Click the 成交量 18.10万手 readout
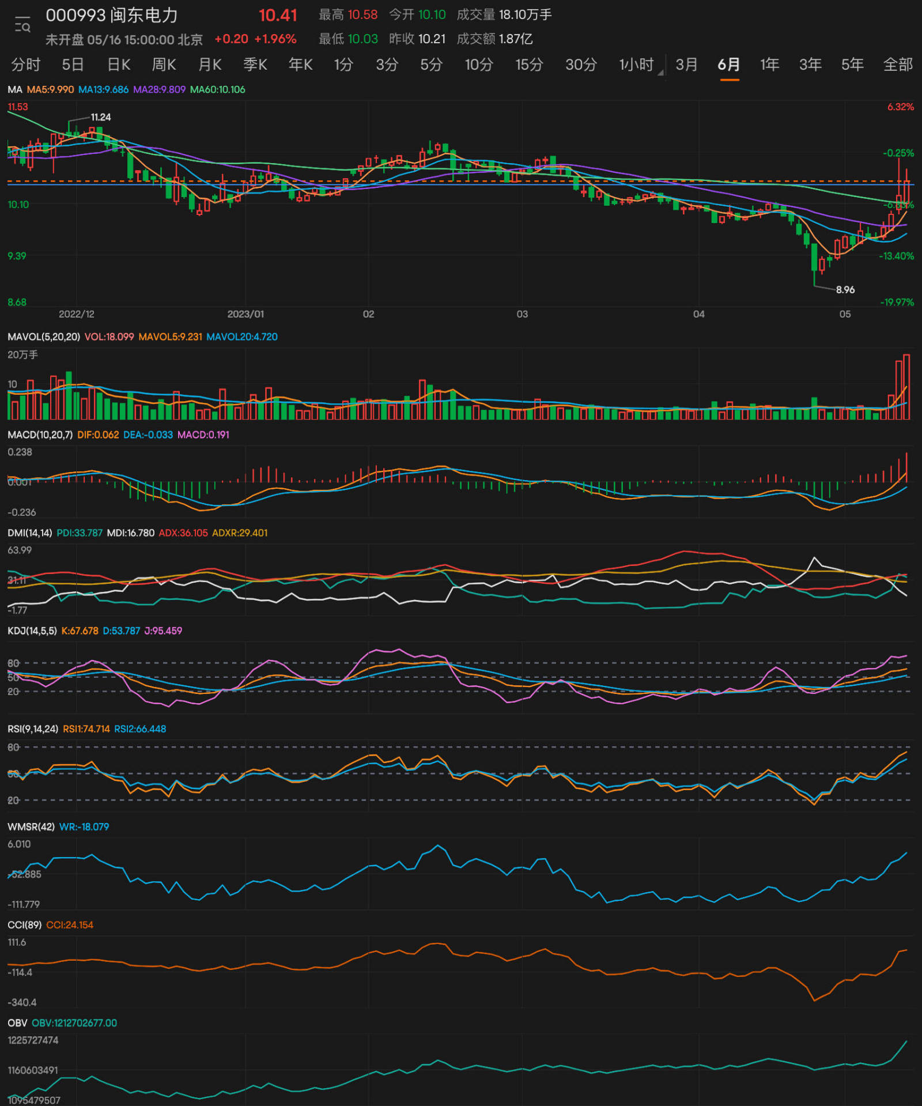The image size is (922, 1106). click(x=504, y=15)
